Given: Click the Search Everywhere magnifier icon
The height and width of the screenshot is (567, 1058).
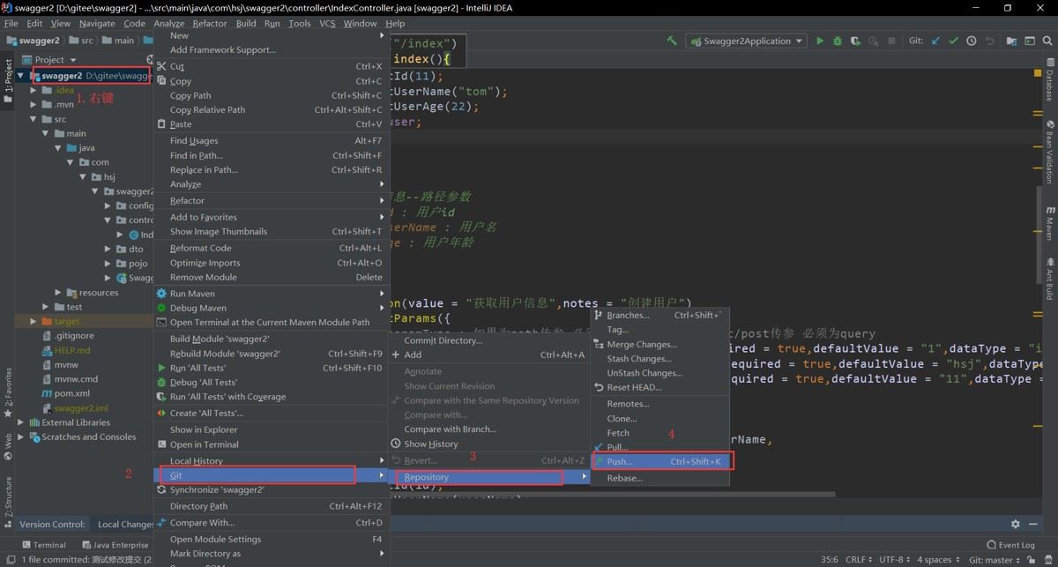Looking at the screenshot, I should point(1047,41).
